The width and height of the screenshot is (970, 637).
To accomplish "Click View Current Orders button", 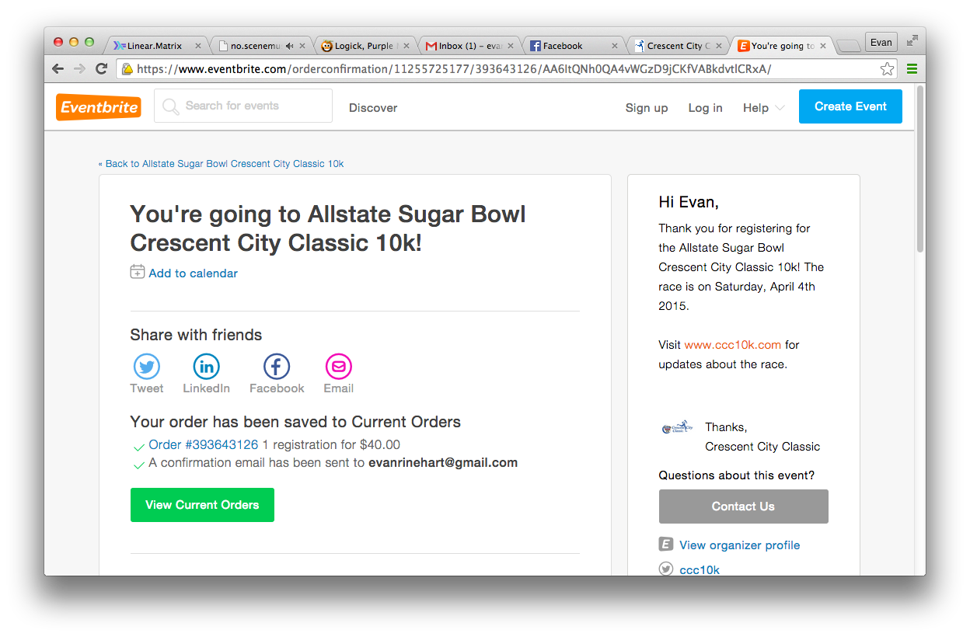I will tap(202, 505).
